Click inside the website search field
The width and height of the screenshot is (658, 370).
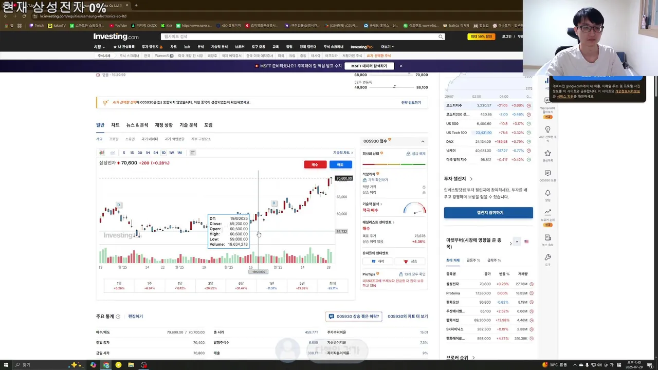(x=302, y=36)
